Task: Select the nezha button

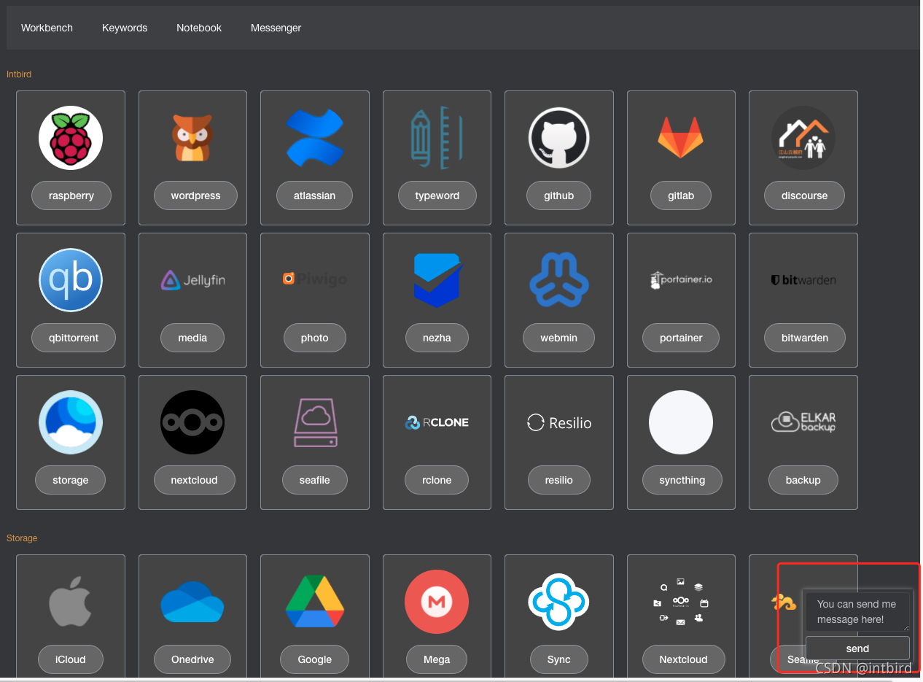Action: [x=437, y=338]
